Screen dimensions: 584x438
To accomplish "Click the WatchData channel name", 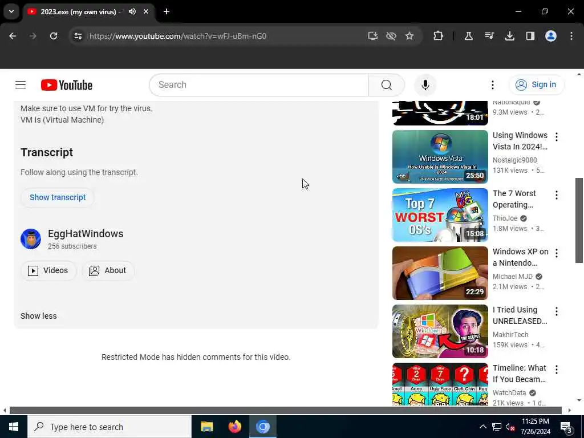I will pos(509,392).
